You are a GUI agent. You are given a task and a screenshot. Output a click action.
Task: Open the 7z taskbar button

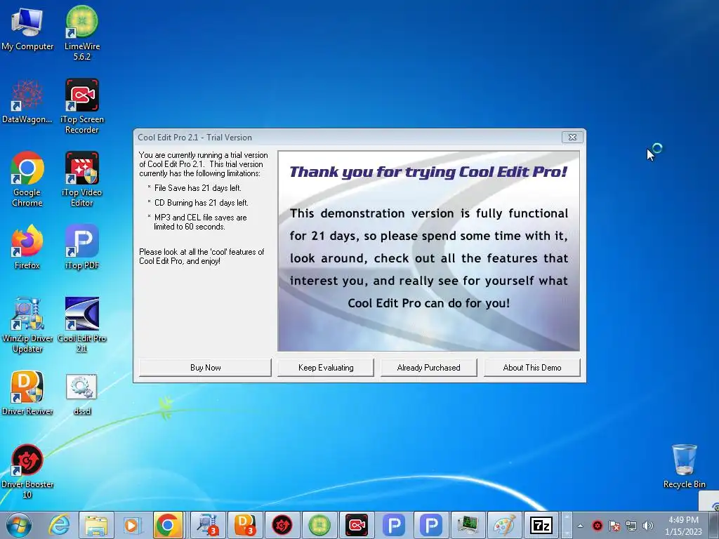pos(541,525)
